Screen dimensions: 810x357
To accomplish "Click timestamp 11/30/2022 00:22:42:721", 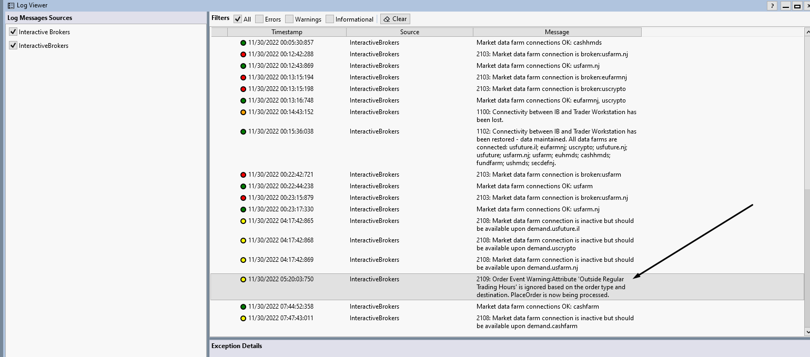I will click(x=281, y=175).
